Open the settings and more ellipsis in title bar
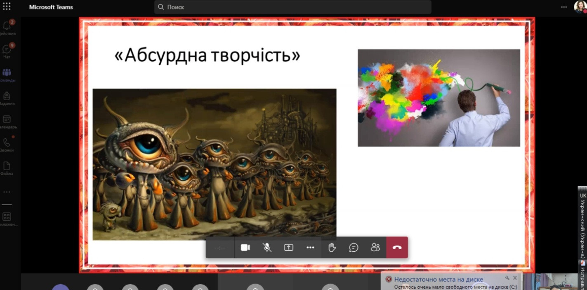The image size is (587, 290). pos(564,7)
